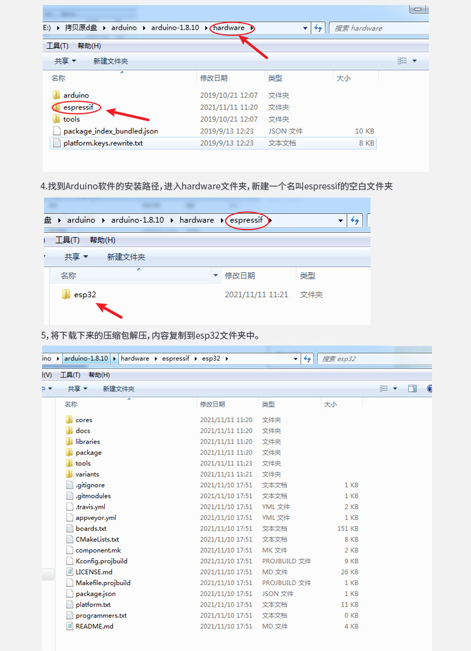Change view icon in hardware window toolbar
The height and width of the screenshot is (651, 471).
[402, 61]
